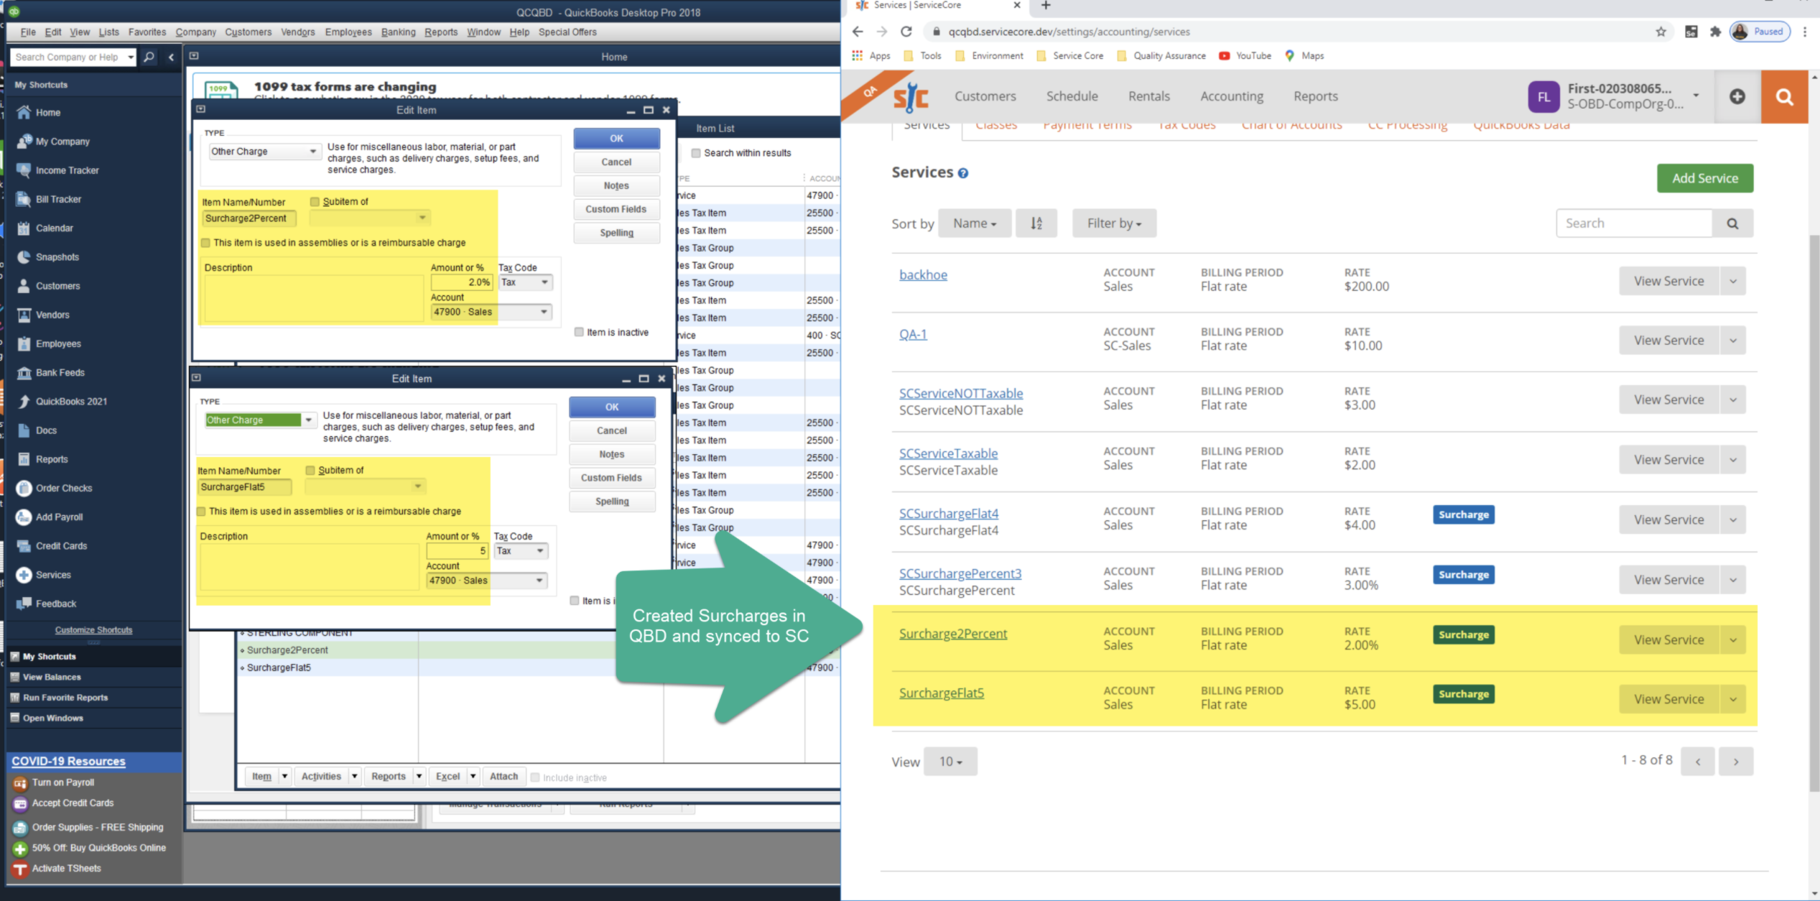This screenshot has height=901, width=1820.
Task: Click View Service for SCSurchargeFlat4
Action: 1669,519
